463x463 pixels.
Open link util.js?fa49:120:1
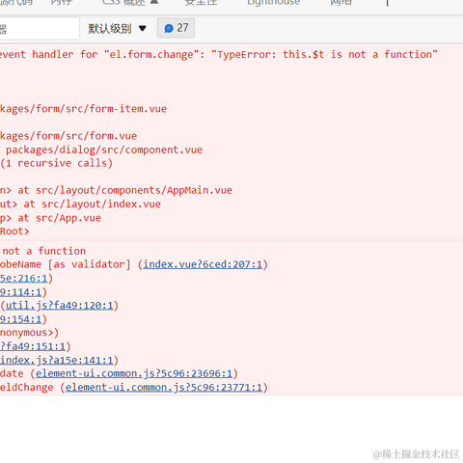[60, 305]
